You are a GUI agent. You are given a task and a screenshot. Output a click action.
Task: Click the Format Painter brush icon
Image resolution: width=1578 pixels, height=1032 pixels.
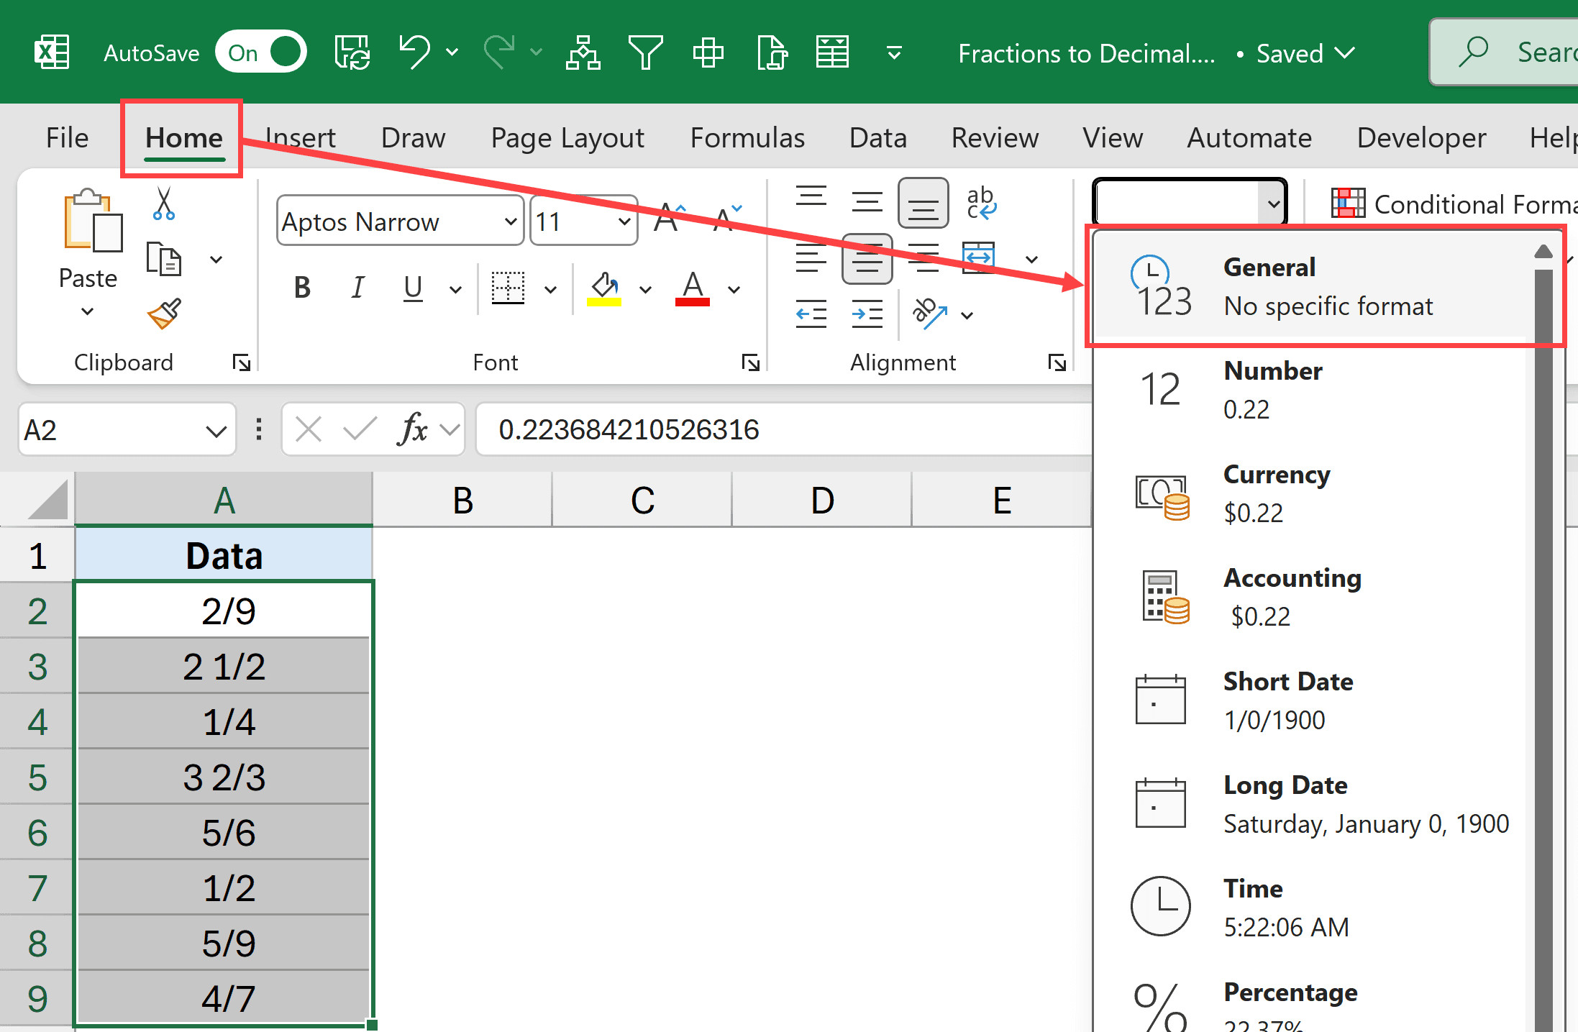pos(164,314)
